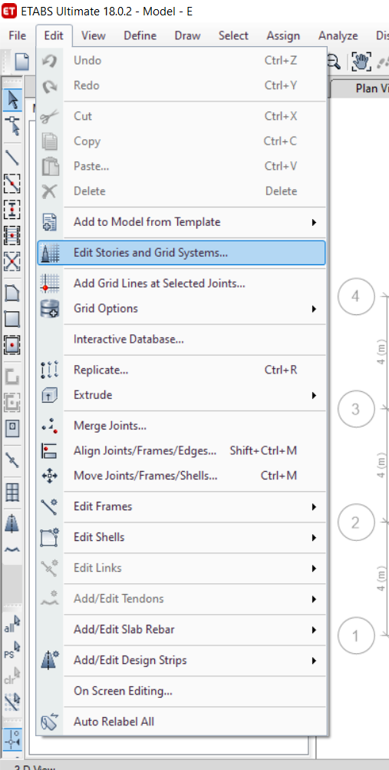
Task: Open the File menu
Action: [18, 36]
